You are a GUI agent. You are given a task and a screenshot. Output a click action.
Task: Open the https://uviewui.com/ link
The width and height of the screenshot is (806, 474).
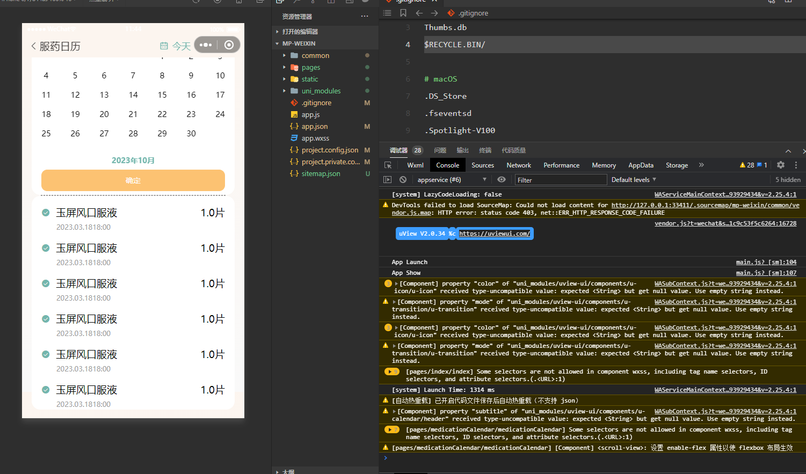point(495,234)
